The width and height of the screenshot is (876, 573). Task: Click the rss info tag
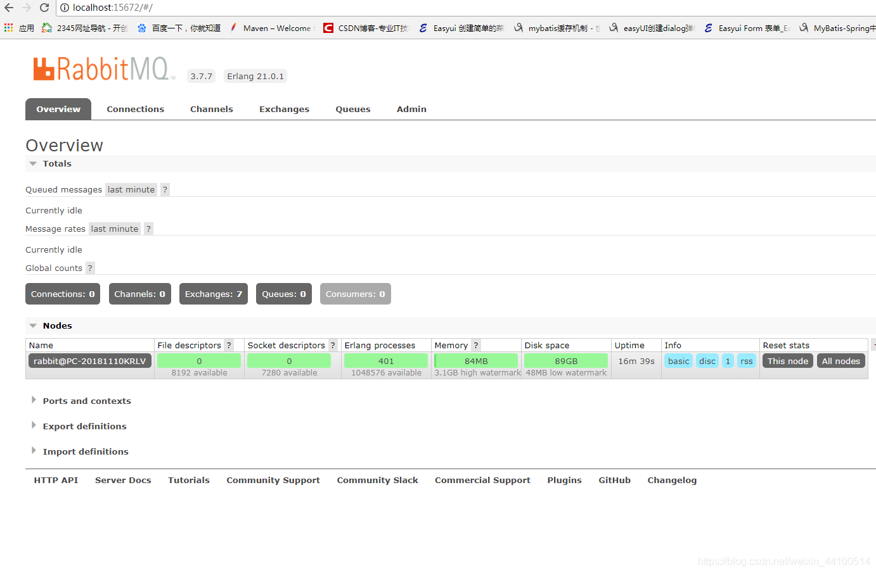click(747, 361)
